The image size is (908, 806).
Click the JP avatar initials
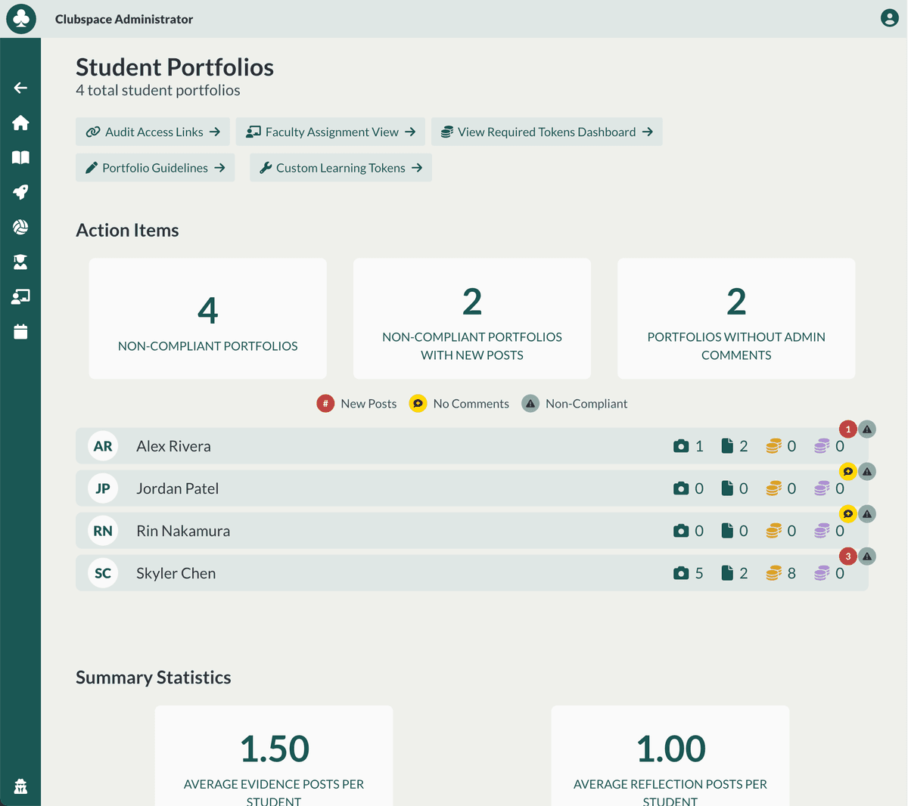tap(103, 488)
